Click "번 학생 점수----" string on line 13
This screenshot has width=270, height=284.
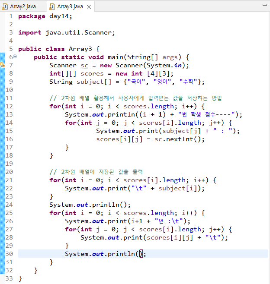click(206, 114)
